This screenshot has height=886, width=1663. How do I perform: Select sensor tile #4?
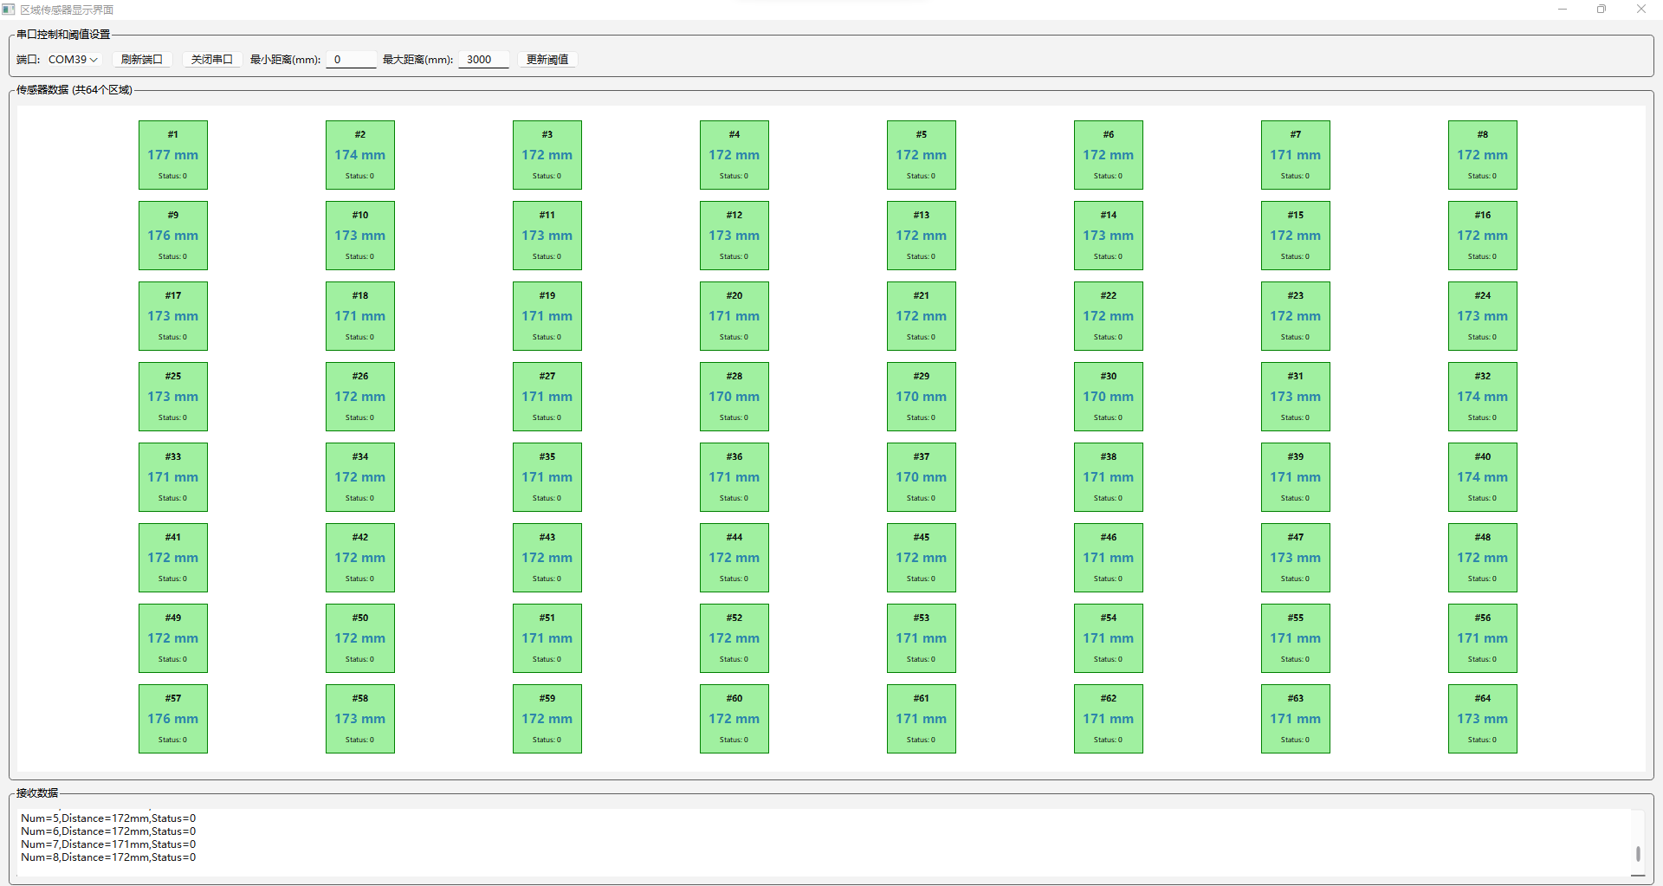tap(734, 155)
